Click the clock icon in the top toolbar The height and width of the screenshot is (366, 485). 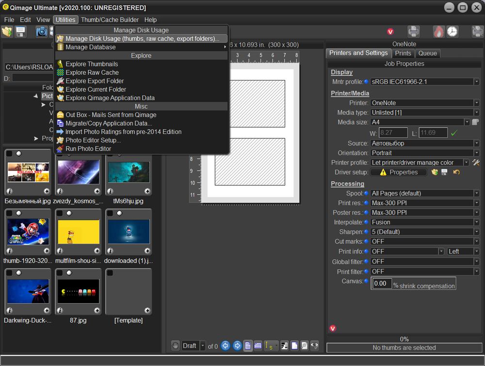[x=452, y=32]
